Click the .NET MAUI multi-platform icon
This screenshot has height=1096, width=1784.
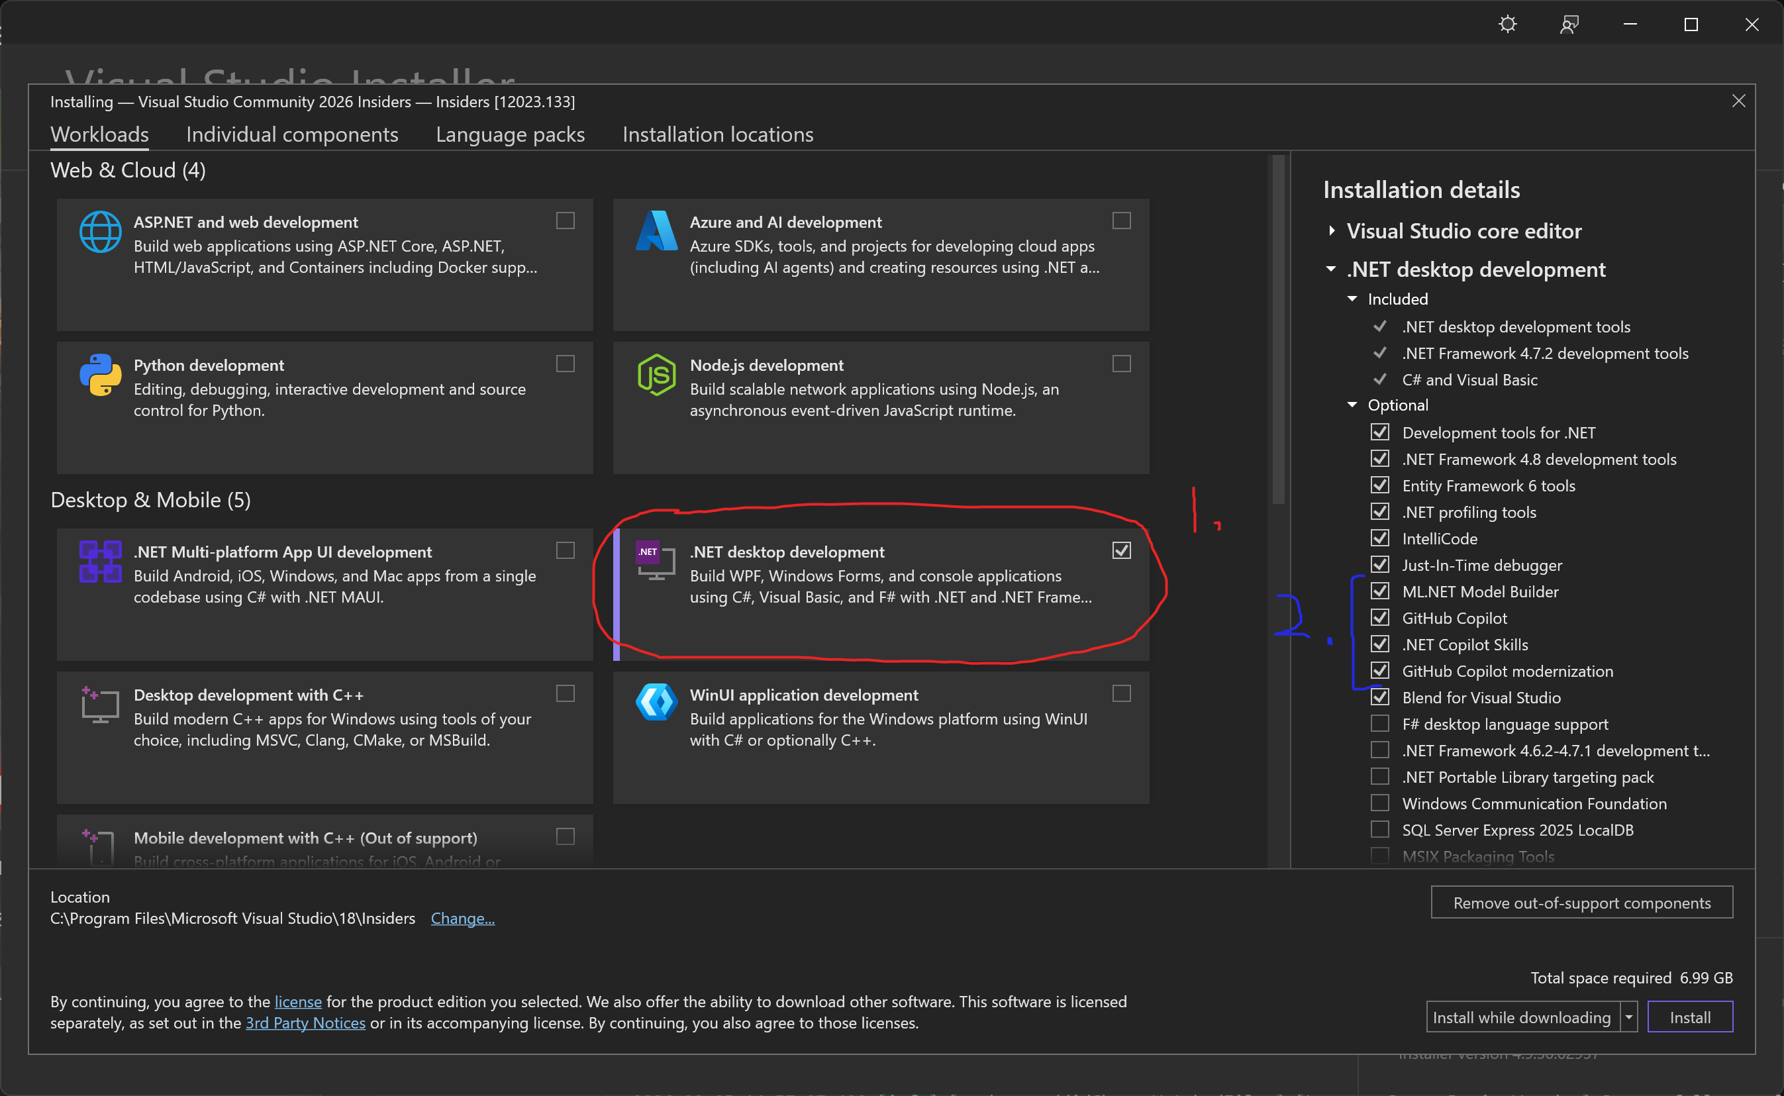100,561
